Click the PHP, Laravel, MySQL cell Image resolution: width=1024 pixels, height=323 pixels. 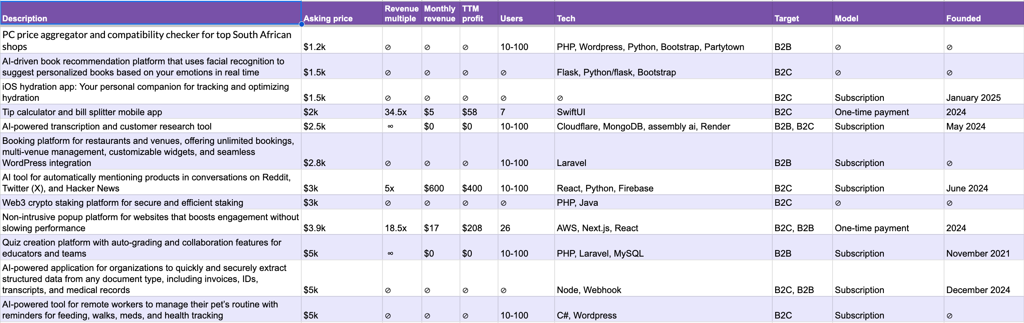[663, 248]
